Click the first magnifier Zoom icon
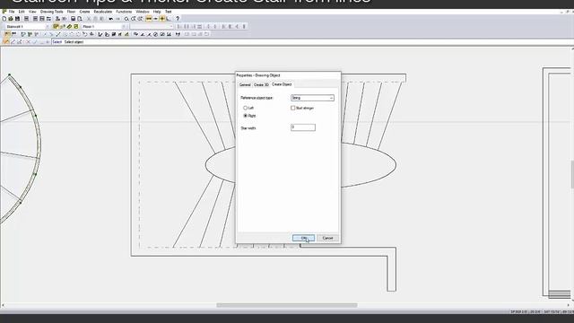Image resolution: width=574 pixels, height=323 pixels. pos(126,19)
